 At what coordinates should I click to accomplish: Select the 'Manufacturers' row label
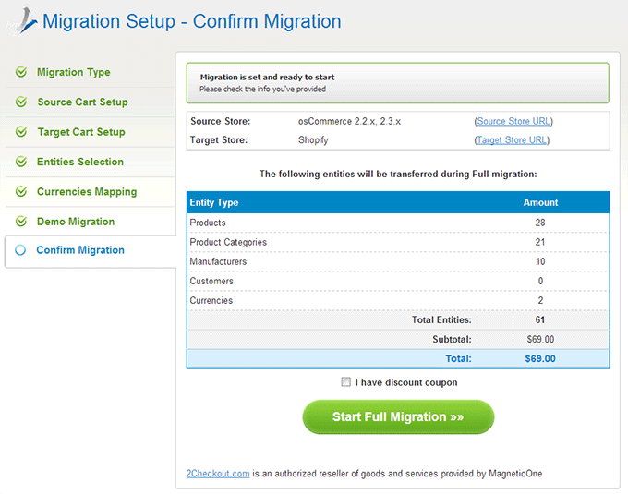click(218, 262)
